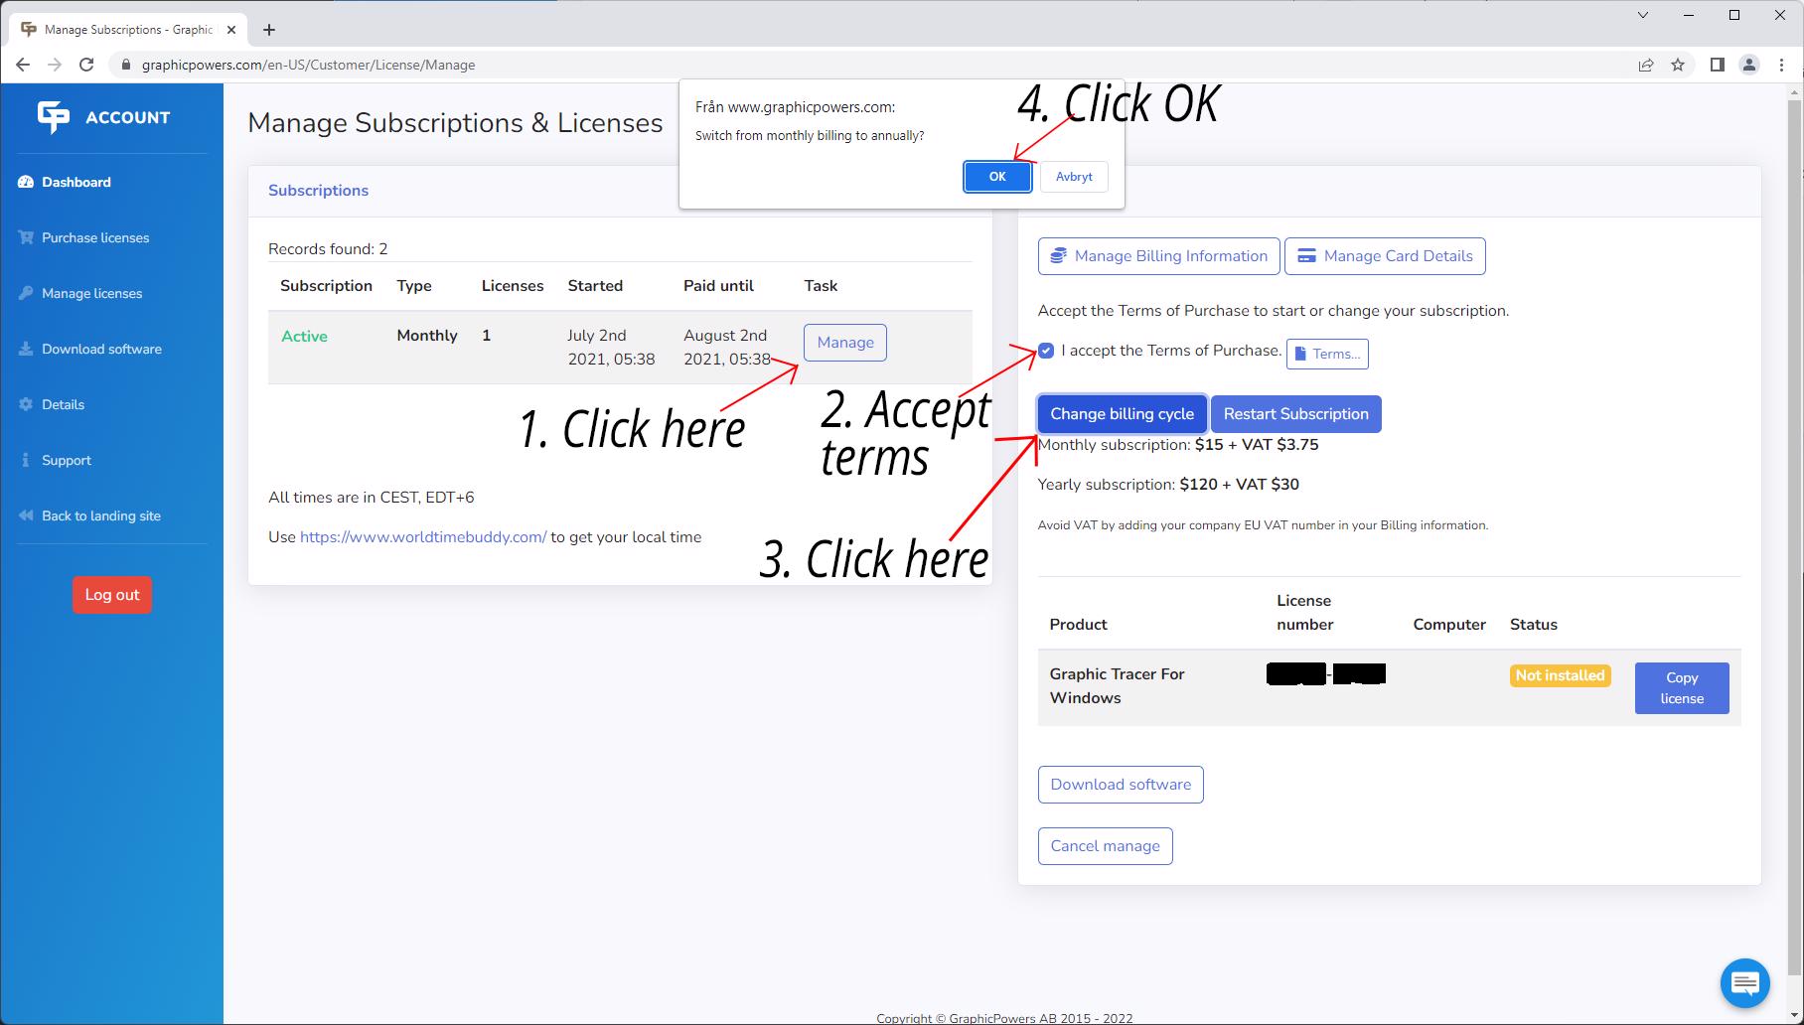The width and height of the screenshot is (1804, 1025).
Task: Reload the page
Action: (86, 65)
